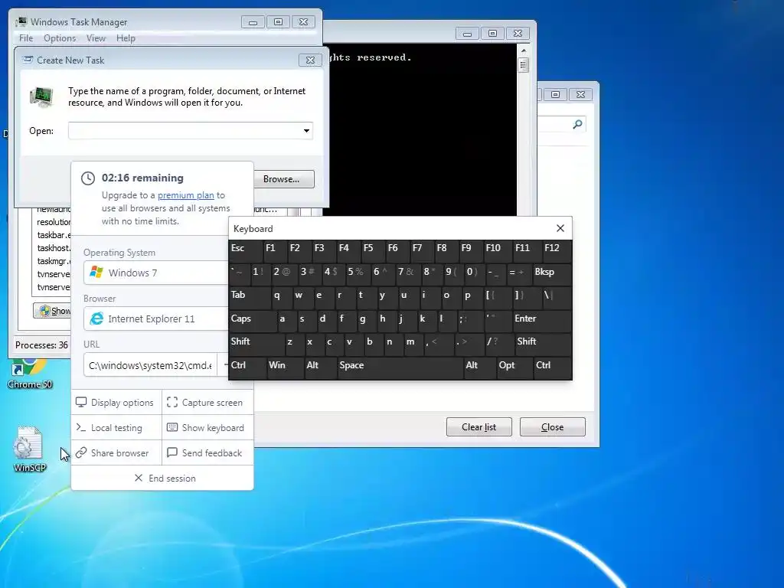Toggle the Caps key on virtual keyboard
The height and width of the screenshot is (588, 784).
tap(253, 322)
